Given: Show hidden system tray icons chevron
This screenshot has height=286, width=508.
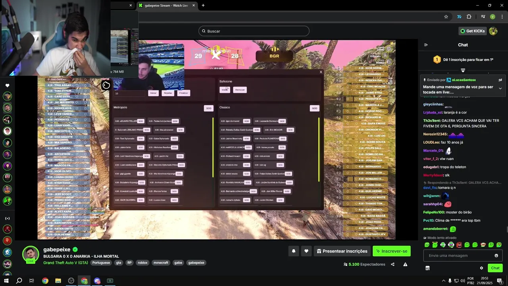Looking at the screenshot, I should click(444, 281).
